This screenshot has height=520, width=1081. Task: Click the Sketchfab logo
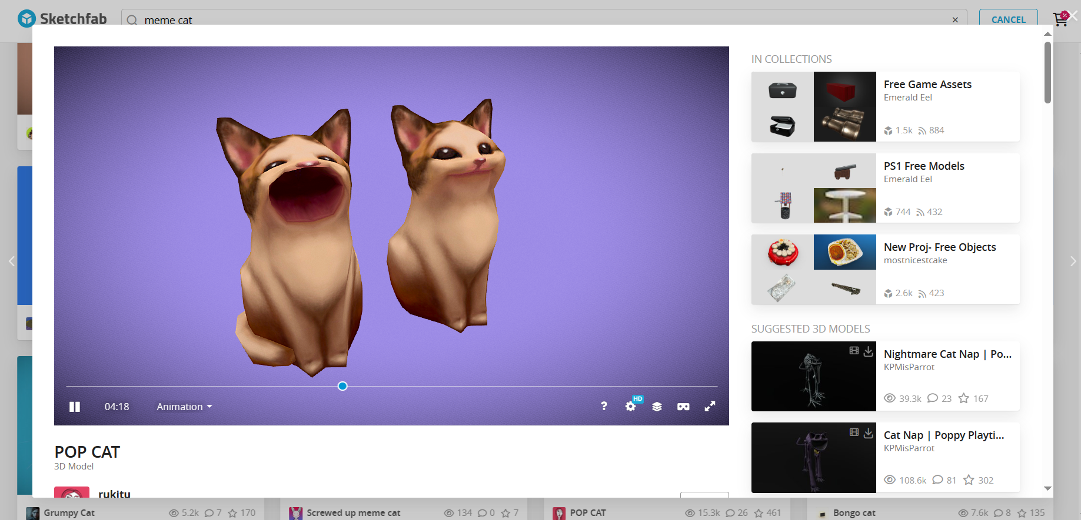[x=62, y=19]
